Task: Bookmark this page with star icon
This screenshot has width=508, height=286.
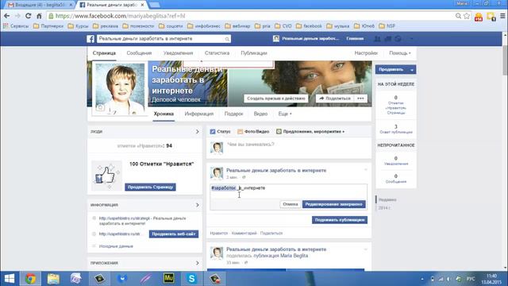Action: (x=467, y=16)
